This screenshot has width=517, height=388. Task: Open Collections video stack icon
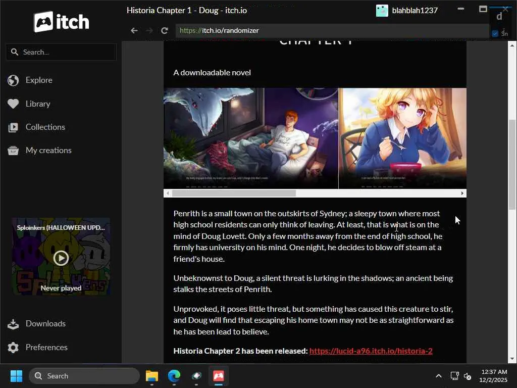tap(13, 127)
